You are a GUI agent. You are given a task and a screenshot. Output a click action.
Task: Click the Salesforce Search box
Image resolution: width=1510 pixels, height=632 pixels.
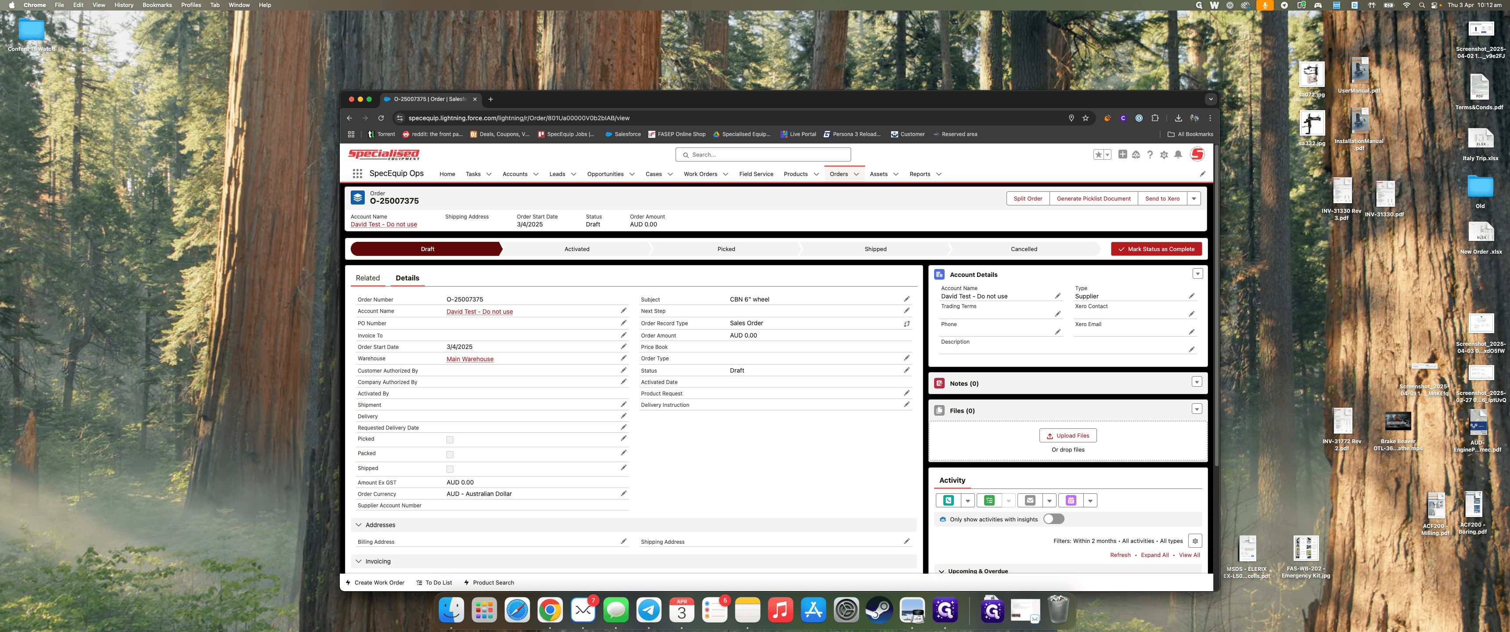pyautogui.click(x=762, y=155)
